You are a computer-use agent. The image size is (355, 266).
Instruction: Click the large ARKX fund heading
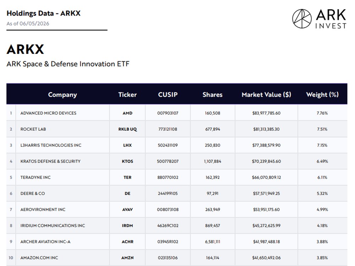pos(25,49)
